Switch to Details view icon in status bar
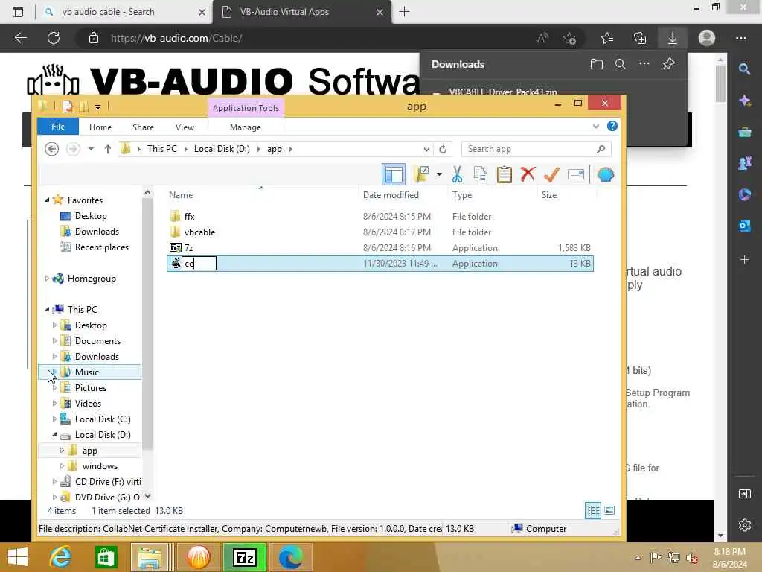The height and width of the screenshot is (572, 762). pos(593,511)
